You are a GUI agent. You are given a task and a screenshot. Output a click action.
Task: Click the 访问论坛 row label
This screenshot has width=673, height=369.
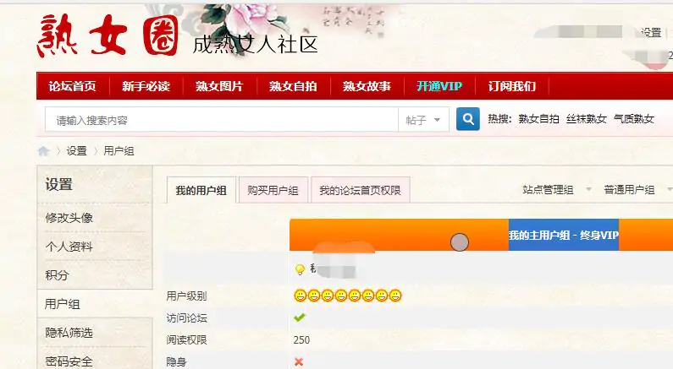(x=186, y=318)
